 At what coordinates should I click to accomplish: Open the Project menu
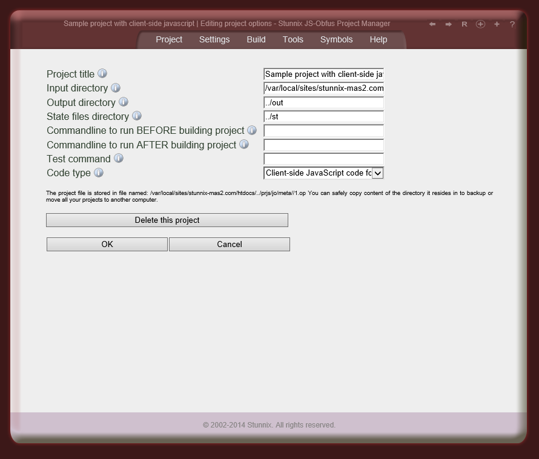[x=169, y=39]
